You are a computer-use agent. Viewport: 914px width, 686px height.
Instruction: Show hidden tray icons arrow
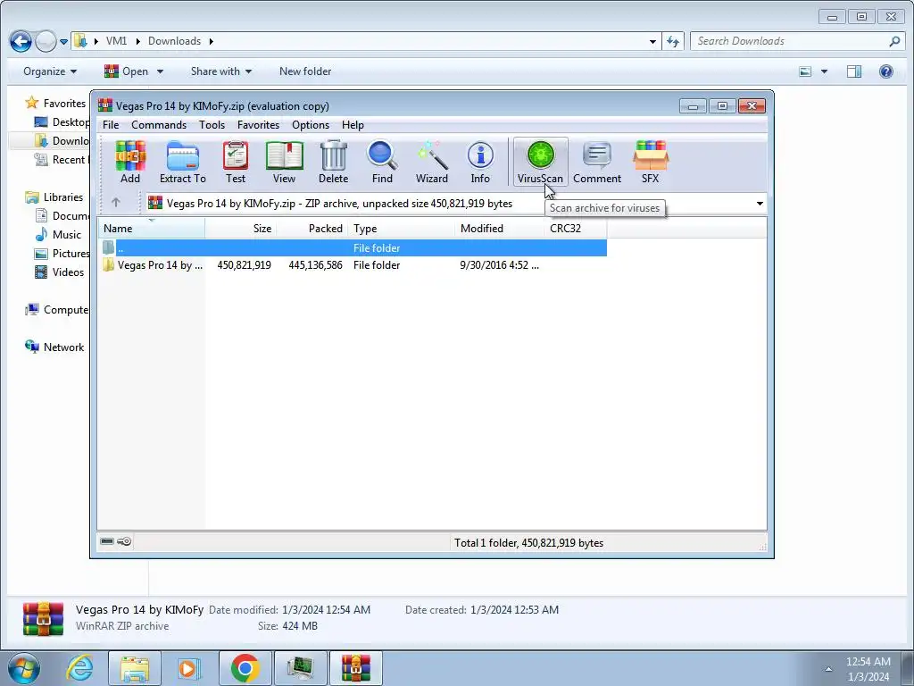[828, 669]
